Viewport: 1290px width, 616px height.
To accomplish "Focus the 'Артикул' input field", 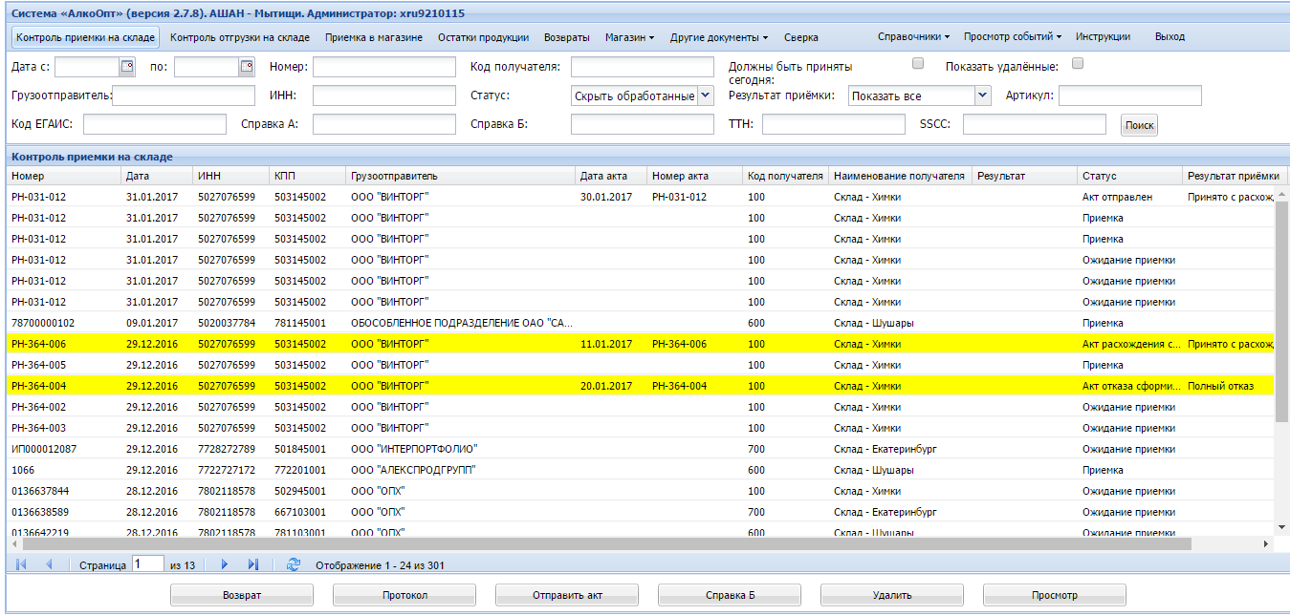I will pyautogui.click(x=1129, y=96).
